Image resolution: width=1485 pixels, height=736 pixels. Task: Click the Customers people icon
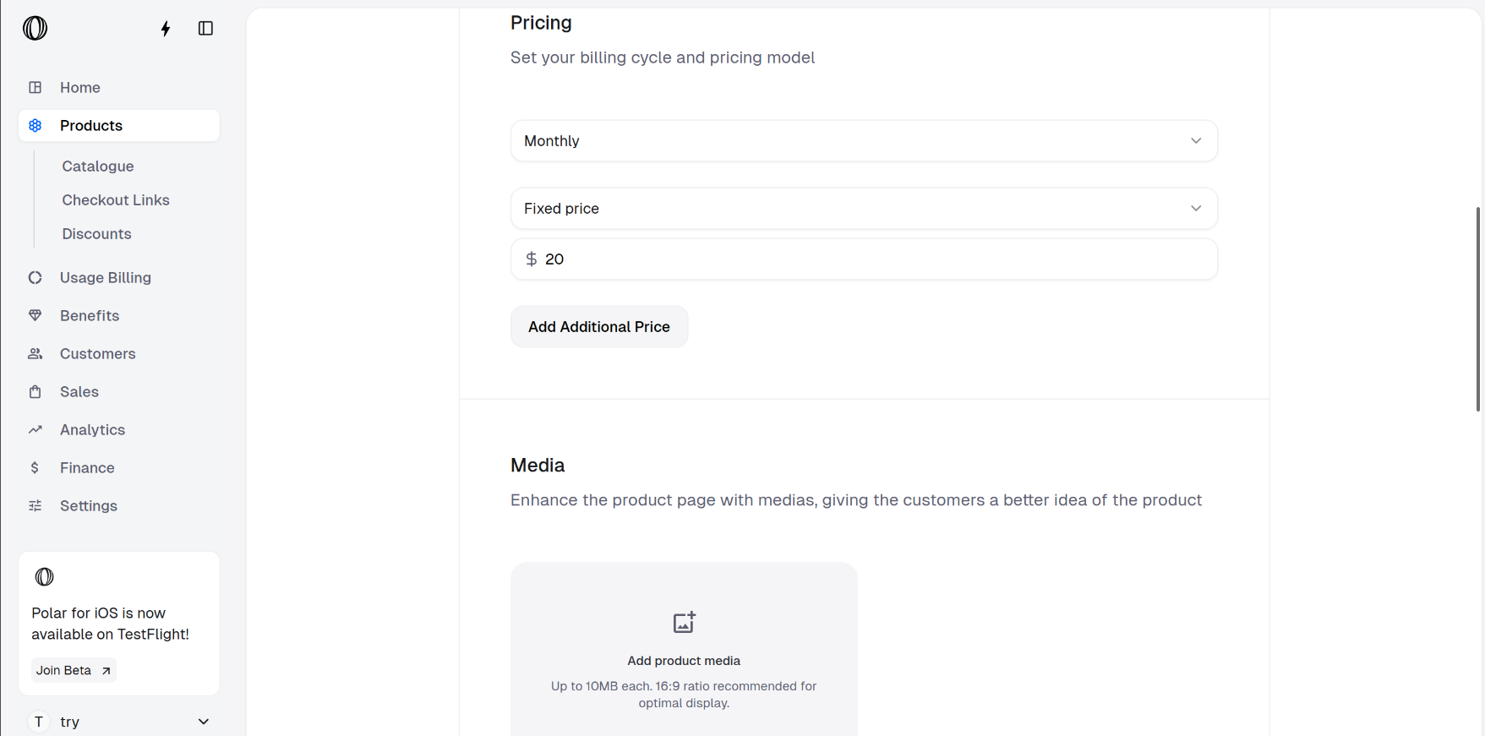pyautogui.click(x=35, y=354)
